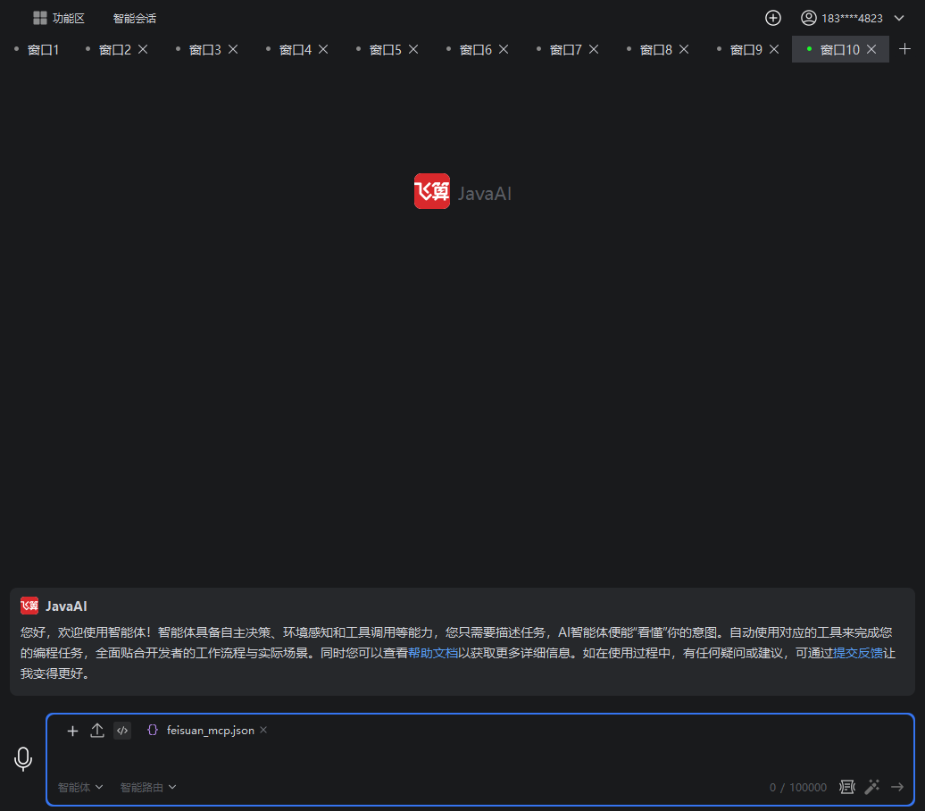Viewport: 925px width, 811px height.
Task: Focus the chat message input area
Action: (480, 758)
